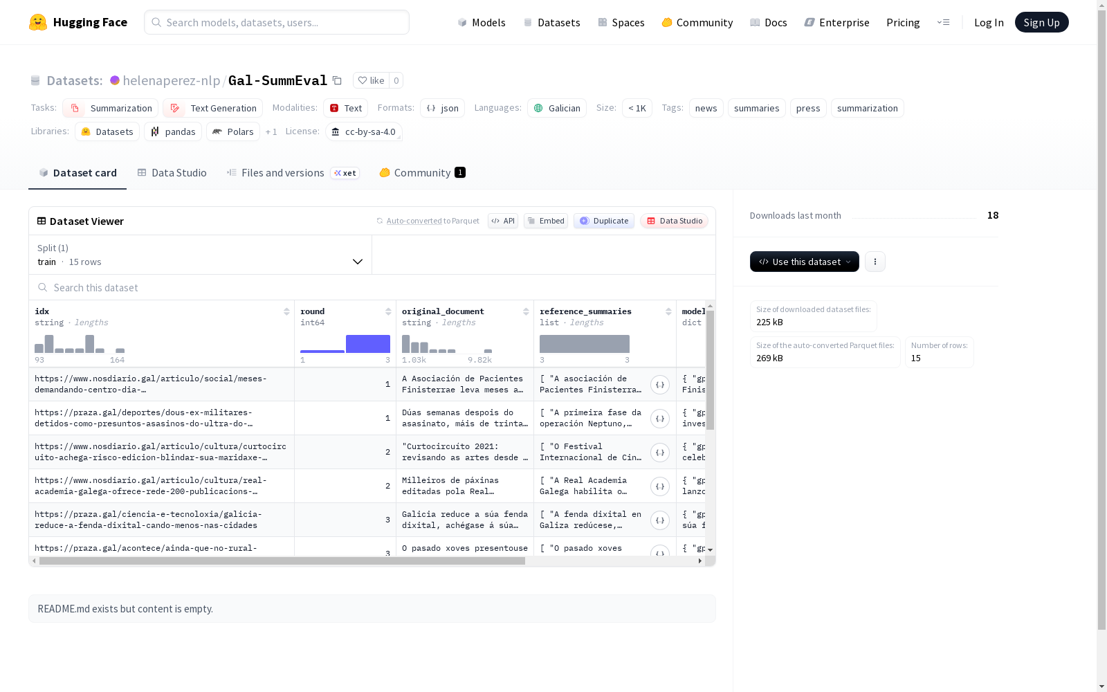Screen dimensions: 1107x692
Task: Open the Pricing page
Action: pyautogui.click(x=903, y=22)
